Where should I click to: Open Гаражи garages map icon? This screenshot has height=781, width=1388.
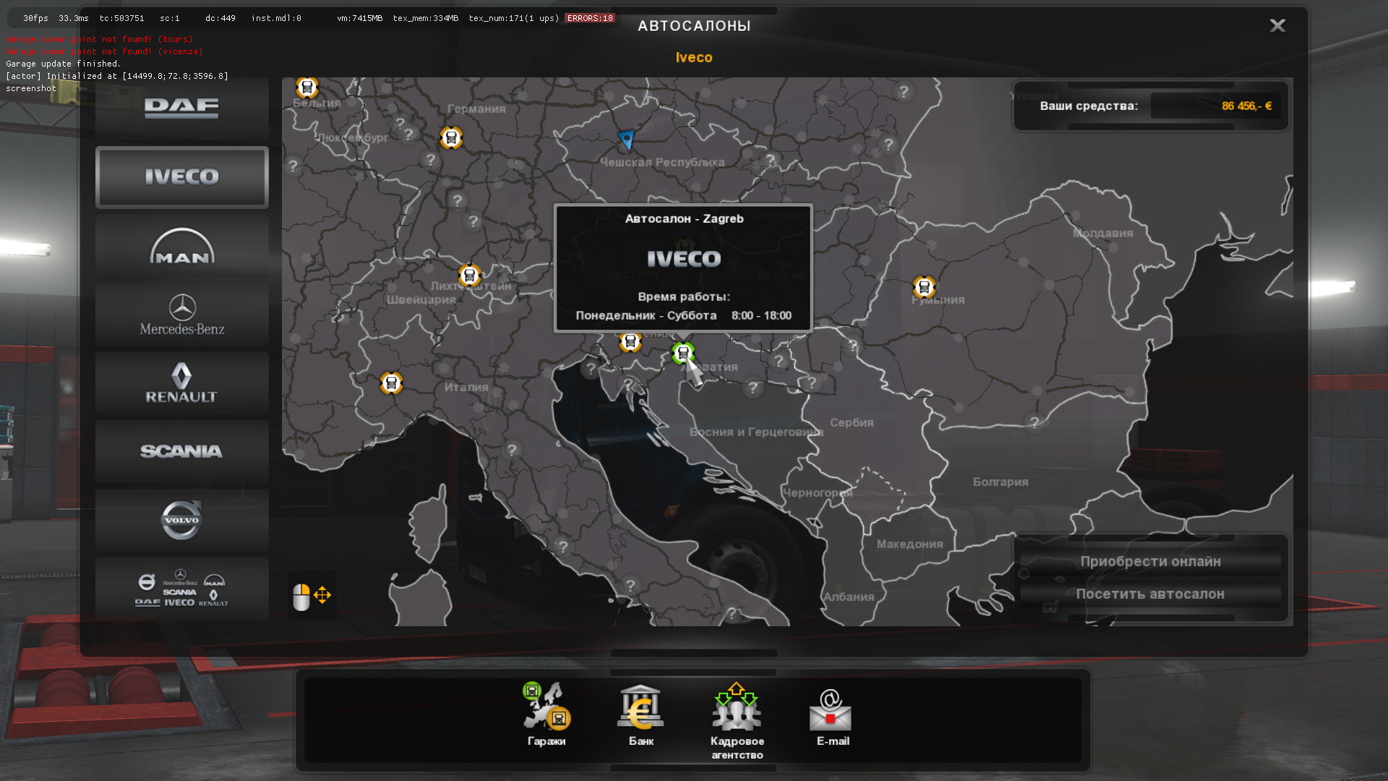point(547,707)
